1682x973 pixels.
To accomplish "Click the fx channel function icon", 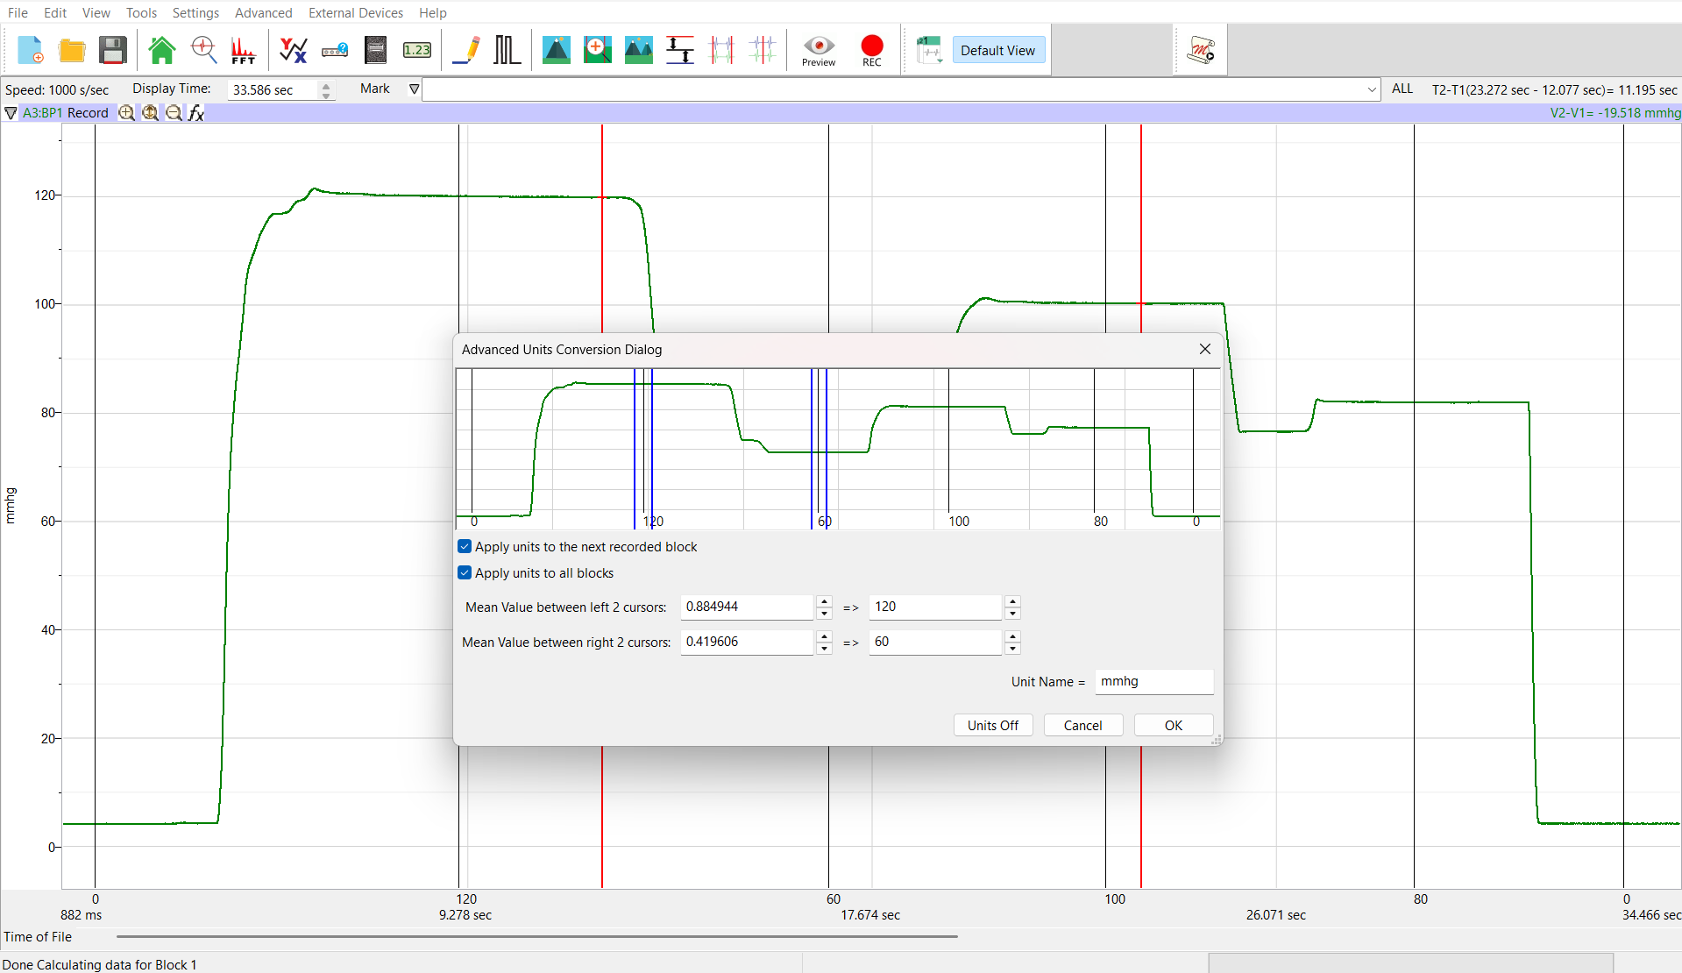I will (196, 113).
